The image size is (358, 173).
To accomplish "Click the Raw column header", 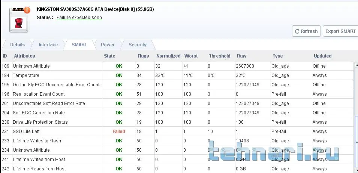I will click(241, 56).
